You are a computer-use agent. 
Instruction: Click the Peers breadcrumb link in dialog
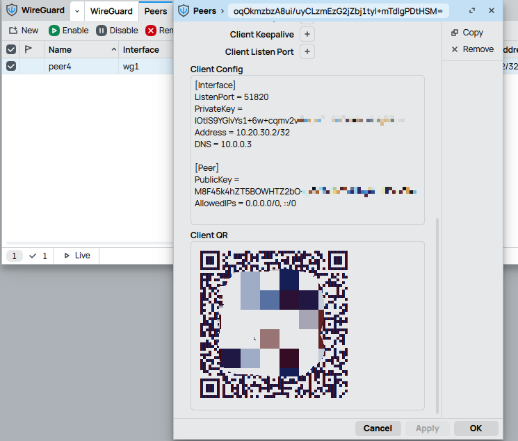205,11
